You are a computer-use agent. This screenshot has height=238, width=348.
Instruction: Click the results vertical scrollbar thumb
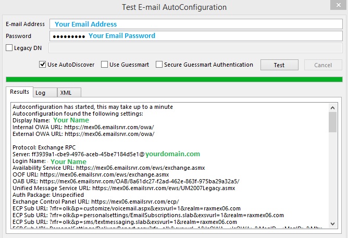332,122
